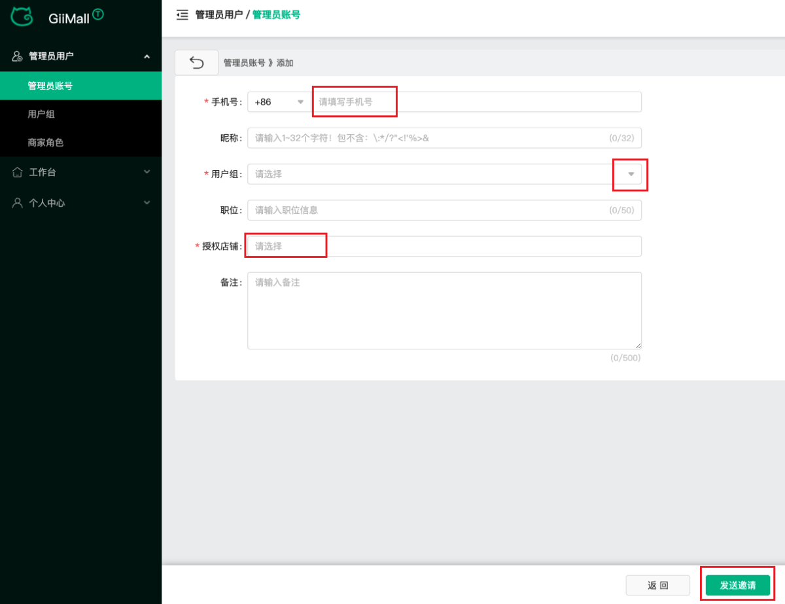Screen dimensions: 785x604
Task: Collapse the 管理员用户 menu section
Action: point(147,57)
